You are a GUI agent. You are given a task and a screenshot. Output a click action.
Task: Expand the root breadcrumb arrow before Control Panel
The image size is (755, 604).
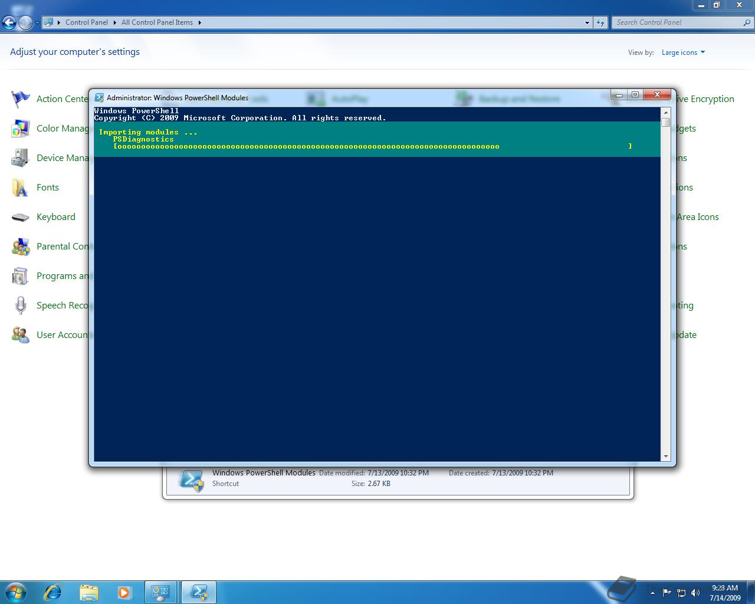(x=59, y=22)
